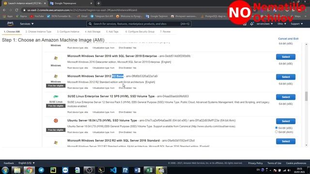Viewport: 310px width, 174px height.
Task: Select Windows Server 2016 with SQL Server 2019 Enterprise AMI
Action: coord(286,57)
